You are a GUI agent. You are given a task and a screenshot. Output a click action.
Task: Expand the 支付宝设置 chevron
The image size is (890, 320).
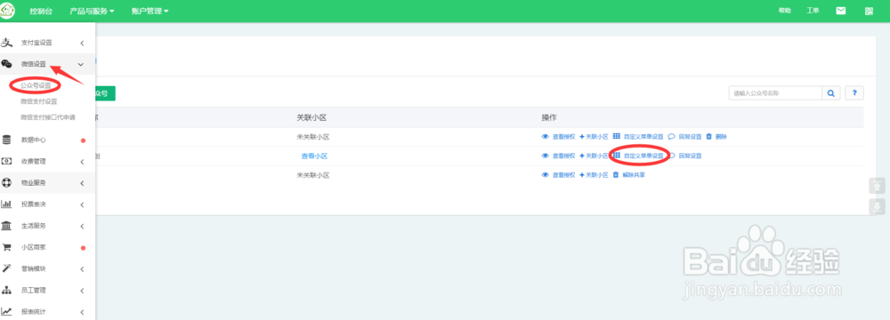tap(82, 43)
